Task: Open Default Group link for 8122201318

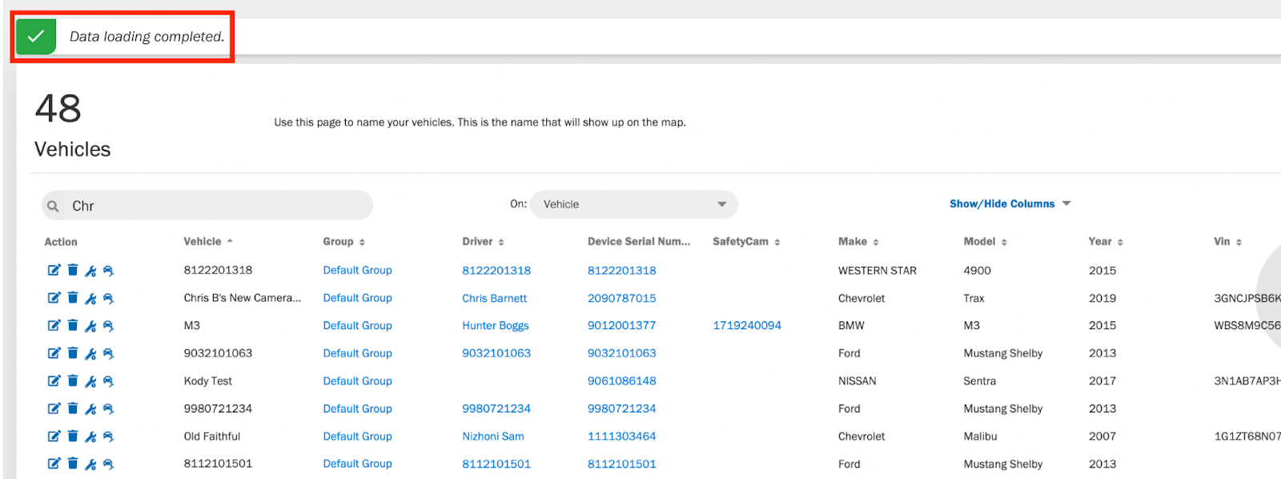Action: coord(357,270)
